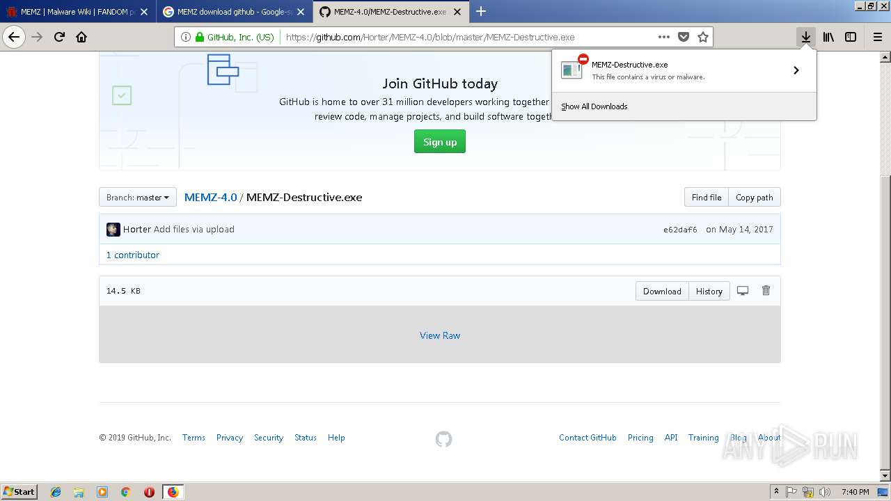The width and height of the screenshot is (891, 501).
Task: Click the file Download button
Action: pyautogui.click(x=662, y=292)
